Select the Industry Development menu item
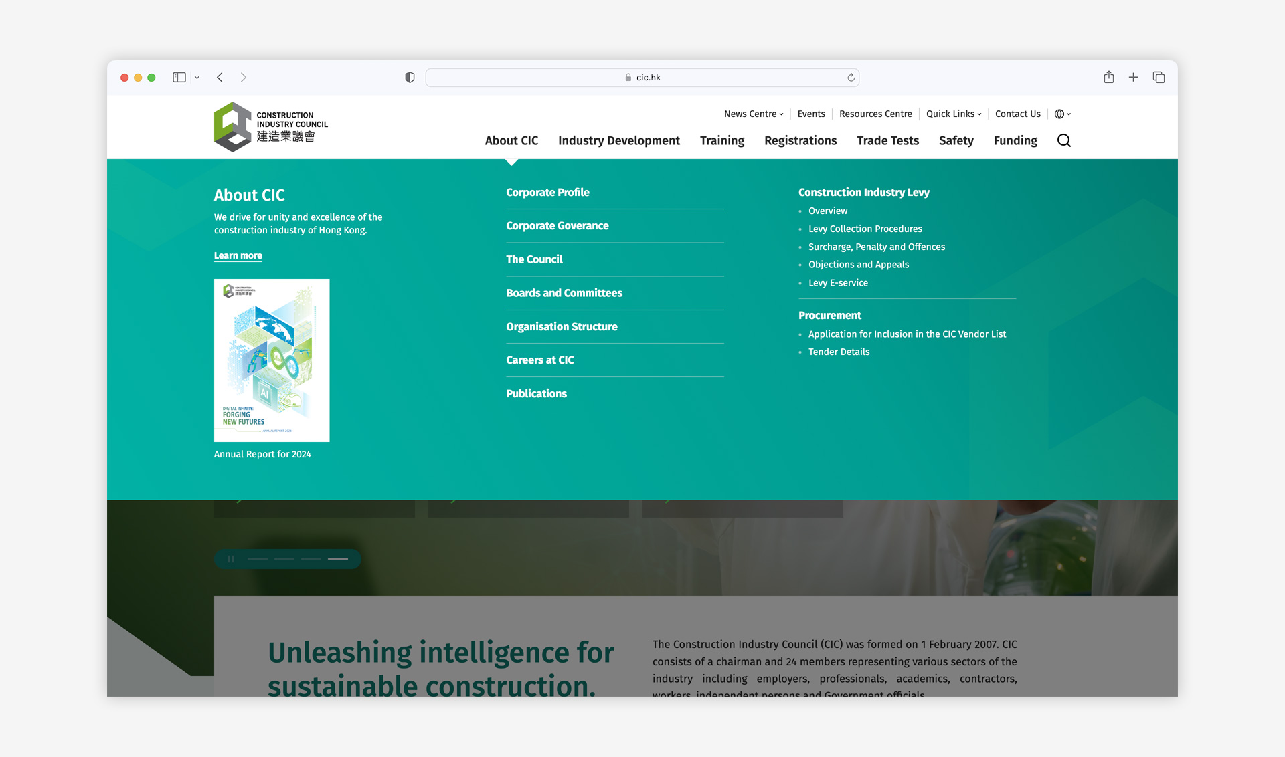 [x=618, y=140]
